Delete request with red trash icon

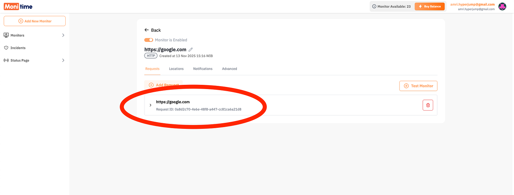[x=428, y=105]
